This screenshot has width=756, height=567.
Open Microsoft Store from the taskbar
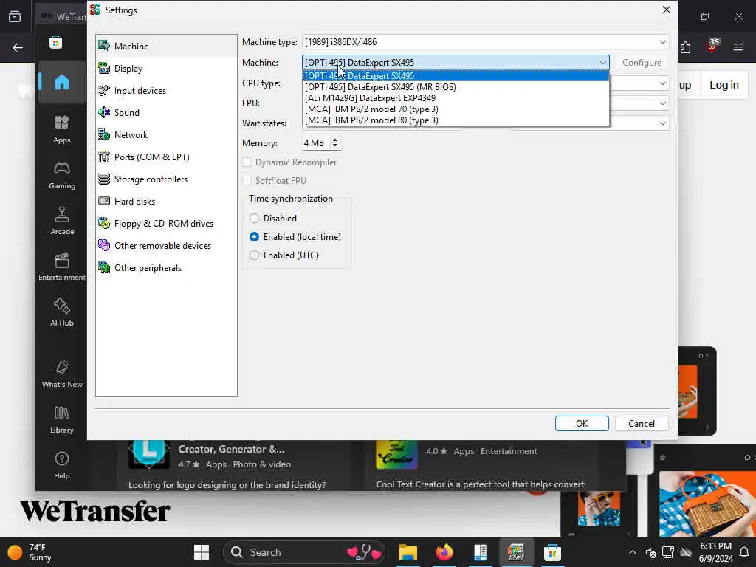pos(552,552)
